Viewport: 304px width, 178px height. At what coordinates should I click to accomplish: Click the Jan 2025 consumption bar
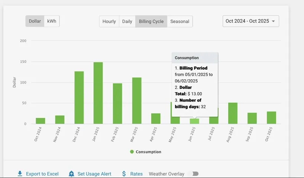(x=98, y=93)
